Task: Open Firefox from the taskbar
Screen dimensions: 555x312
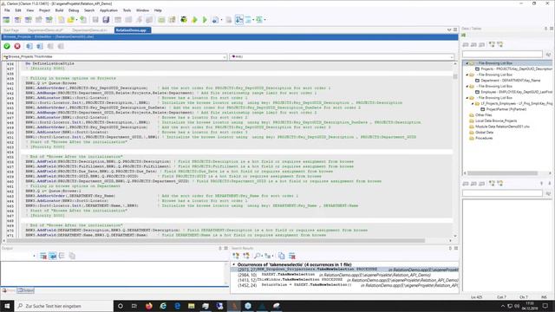Action: [x=148, y=306]
